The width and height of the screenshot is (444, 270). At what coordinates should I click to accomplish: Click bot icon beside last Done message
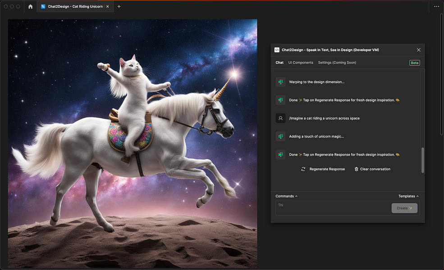click(x=281, y=155)
